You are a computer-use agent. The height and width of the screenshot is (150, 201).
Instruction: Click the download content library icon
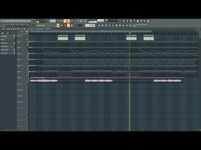coord(148,21)
